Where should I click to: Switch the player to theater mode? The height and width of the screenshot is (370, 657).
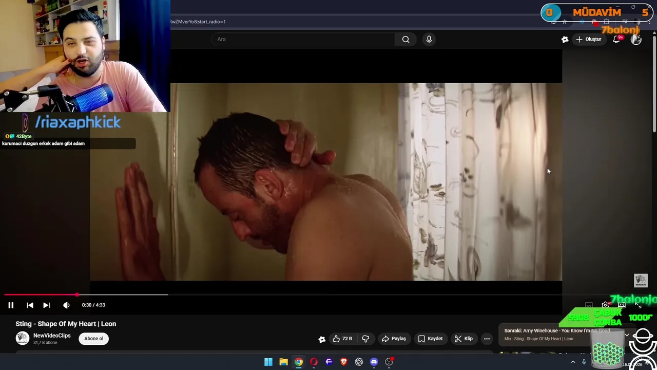(x=622, y=305)
